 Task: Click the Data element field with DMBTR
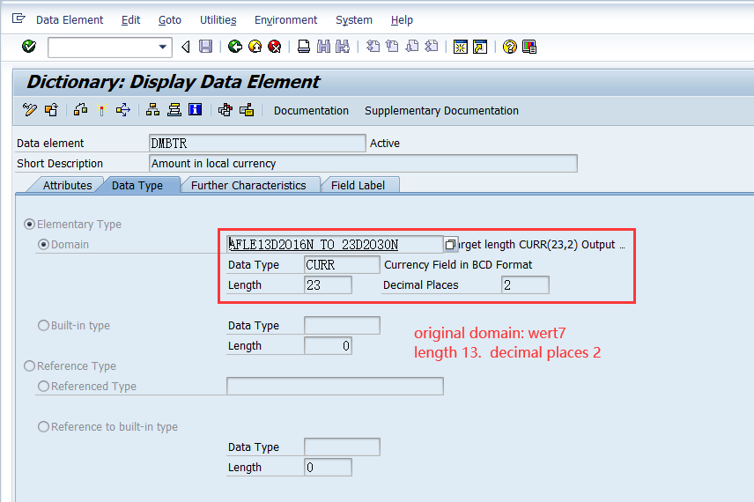click(257, 143)
